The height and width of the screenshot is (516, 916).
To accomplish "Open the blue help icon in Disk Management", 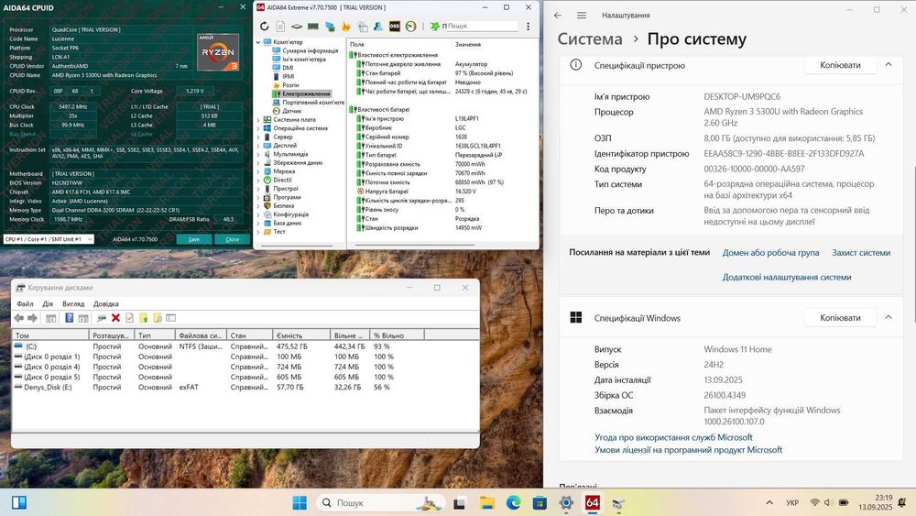I will (69, 318).
